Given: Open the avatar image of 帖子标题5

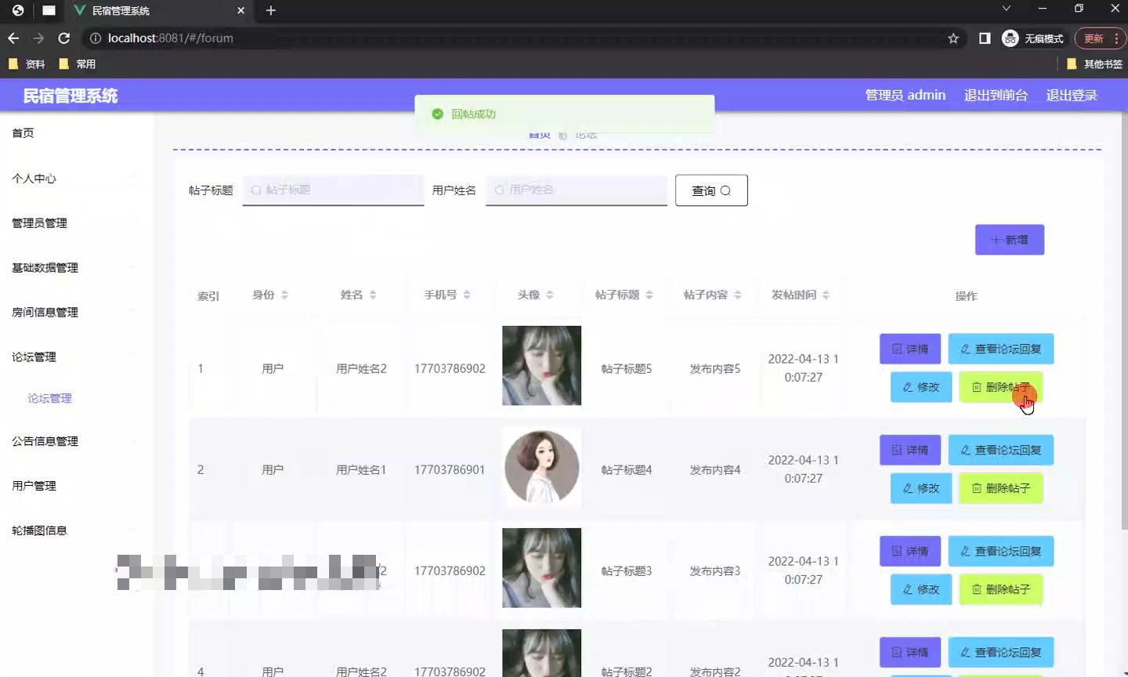Looking at the screenshot, I should tap(541, 365).
